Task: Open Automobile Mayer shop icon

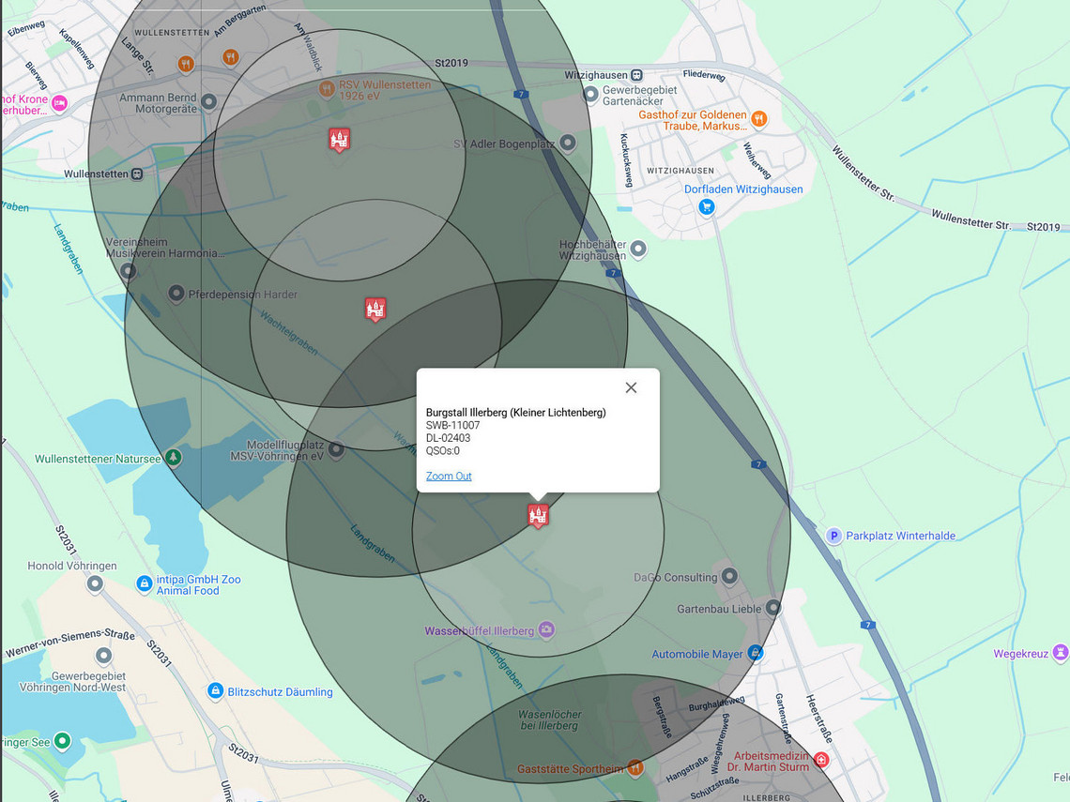Action: point(755,653)
